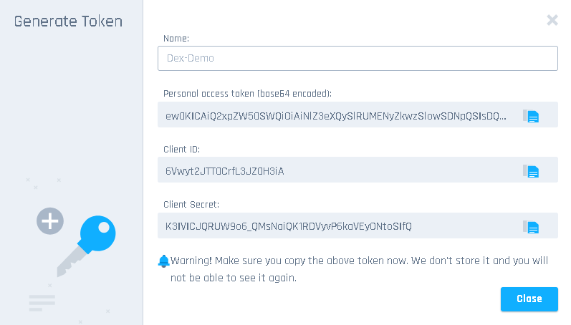Click the gray lines graphic below the key
Image resolution: width=571 pixels, height=325 pixels.
point(42,303)
